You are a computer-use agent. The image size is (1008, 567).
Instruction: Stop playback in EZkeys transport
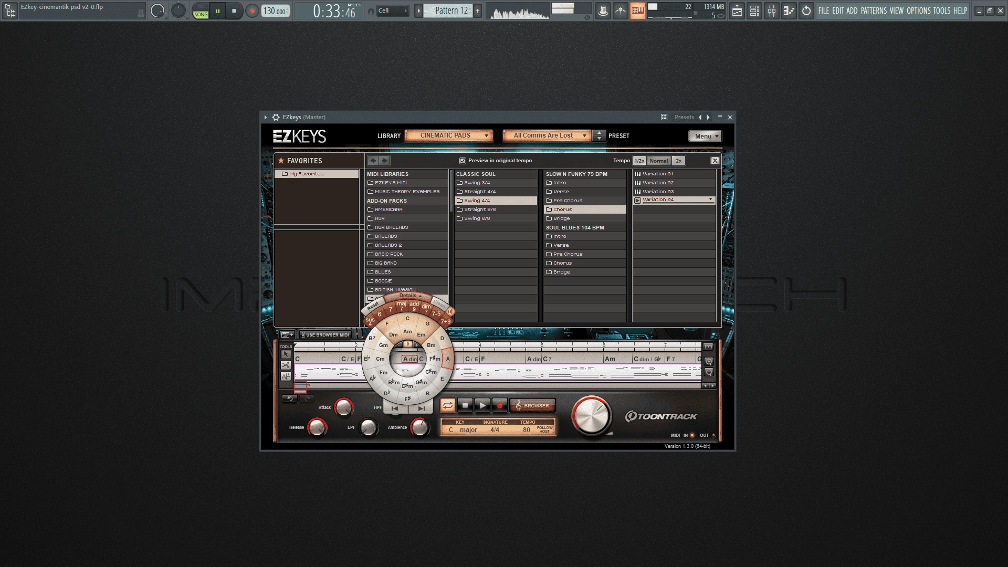pyautogui.click(x=465, y=405)
